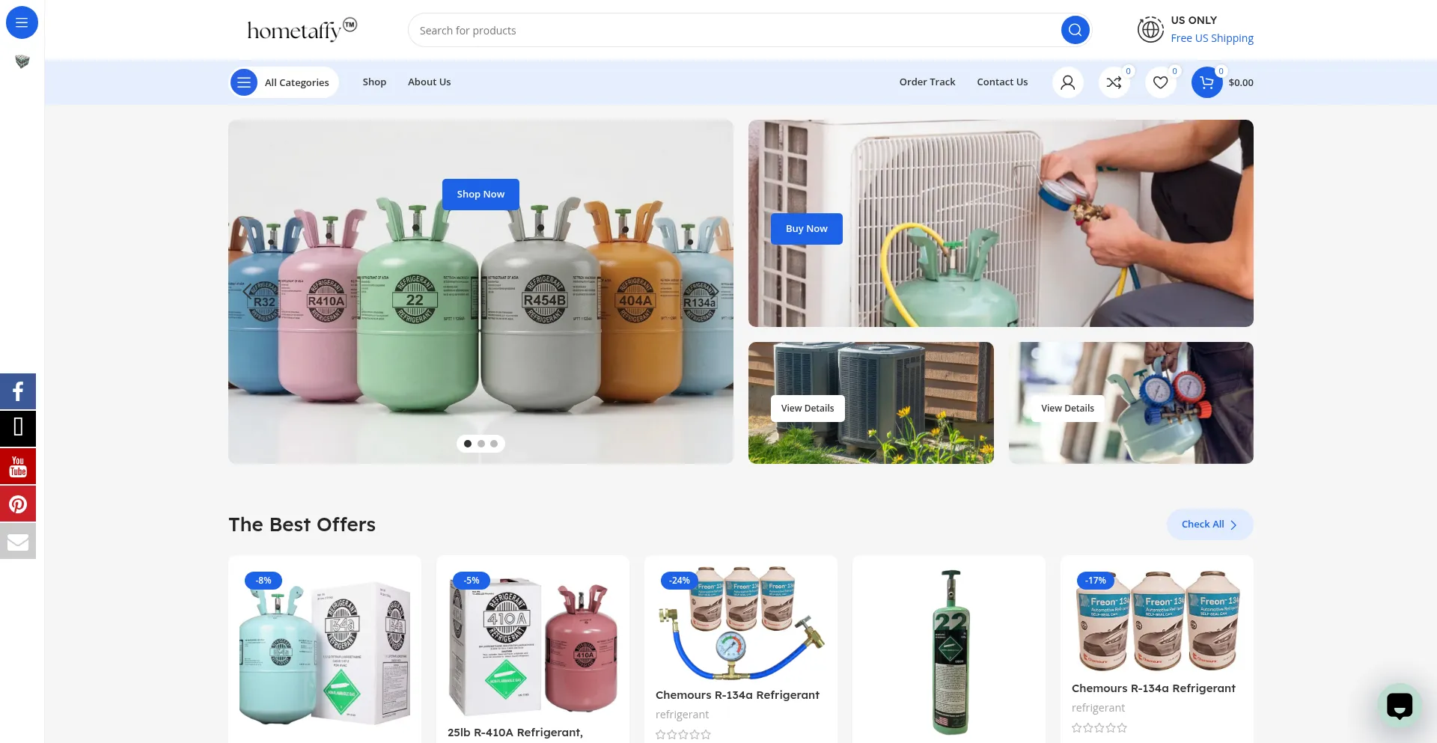Click star rating on -17% card
This screenshot has width=1437, height=743.
point(1099,728)
